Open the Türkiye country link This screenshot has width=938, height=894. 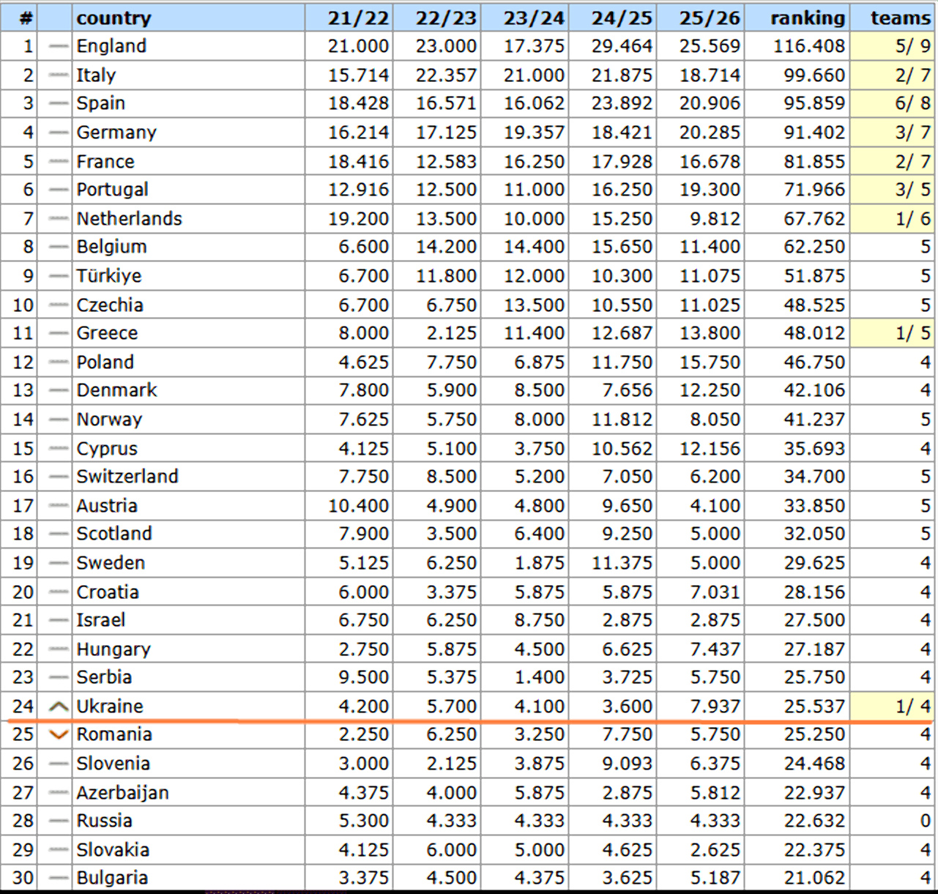pos(109,276)
